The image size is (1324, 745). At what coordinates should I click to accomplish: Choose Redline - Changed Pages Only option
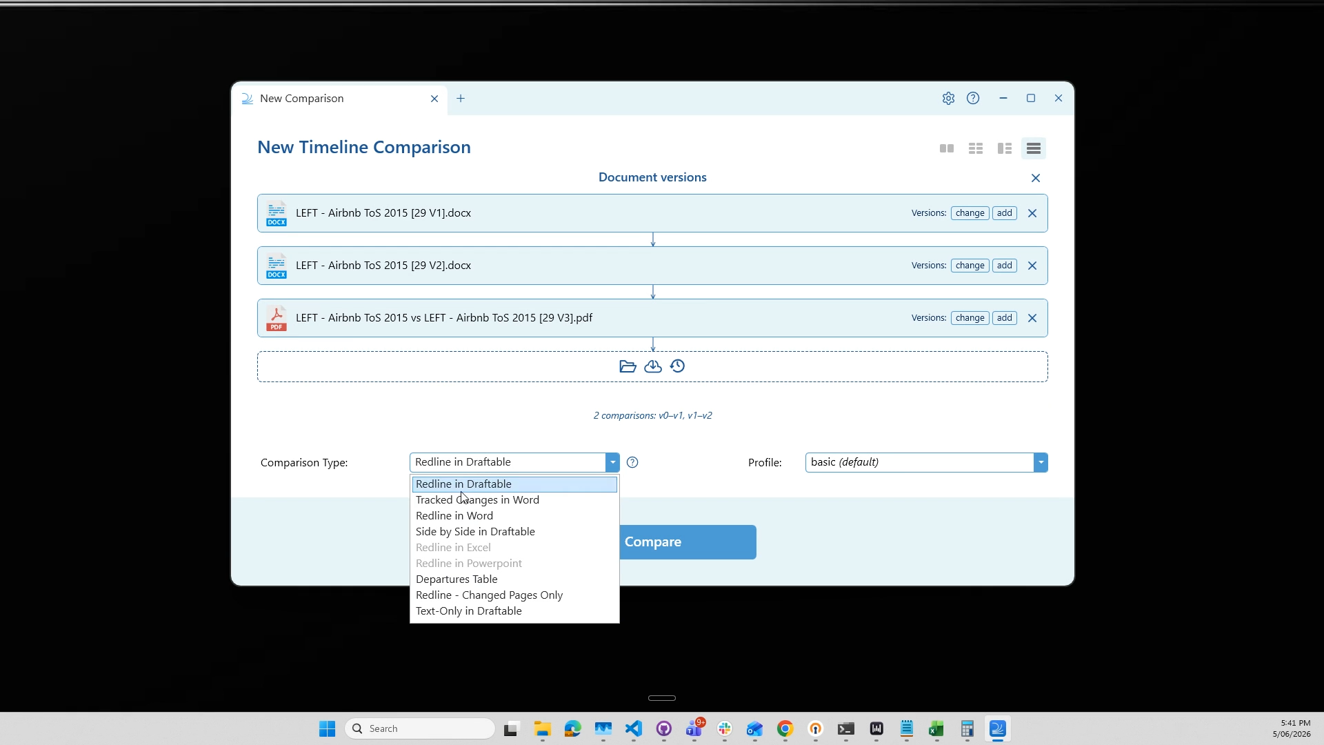514,595
